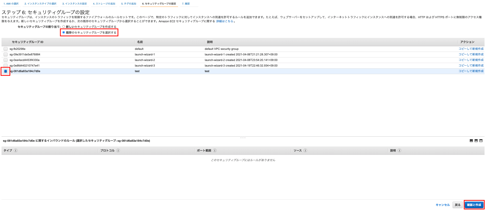Minimize the inbound rules details pane
The image size is (485, 210).
(x=471, y=141)
